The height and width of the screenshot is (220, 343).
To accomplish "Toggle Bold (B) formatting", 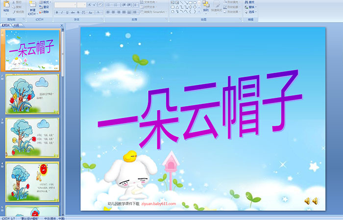I will click(x=57, y=12).
